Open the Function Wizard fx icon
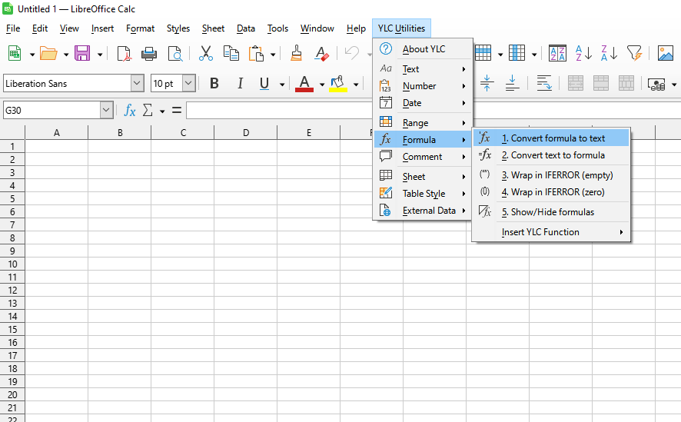Screen dimensions: 681x422 (x=130, y=111)
